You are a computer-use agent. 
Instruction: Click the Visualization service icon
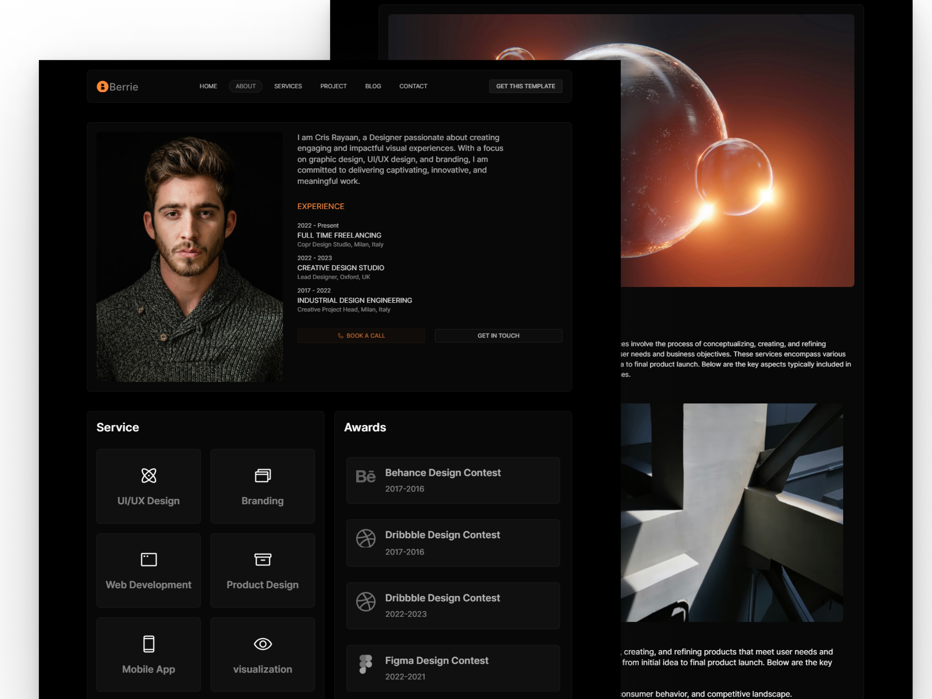pos(263,643)
